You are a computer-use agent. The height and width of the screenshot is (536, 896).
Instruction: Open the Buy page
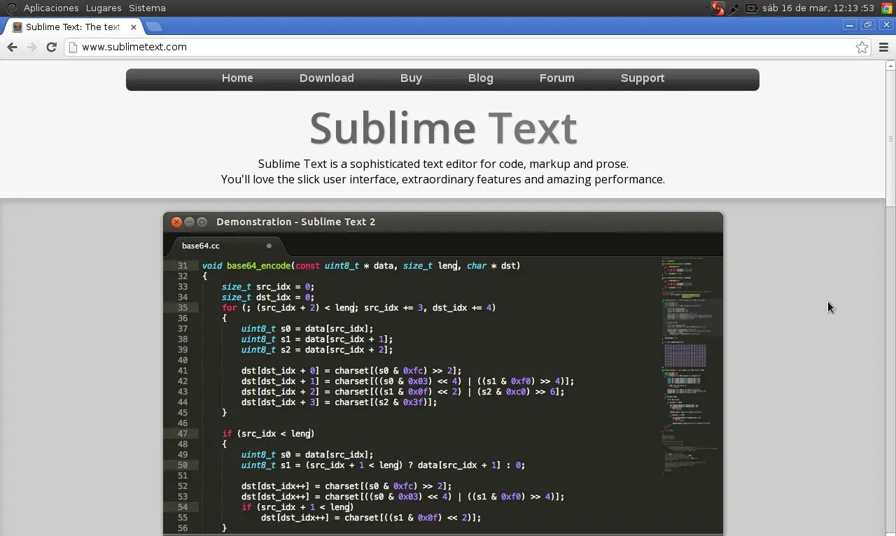point(411,78)
